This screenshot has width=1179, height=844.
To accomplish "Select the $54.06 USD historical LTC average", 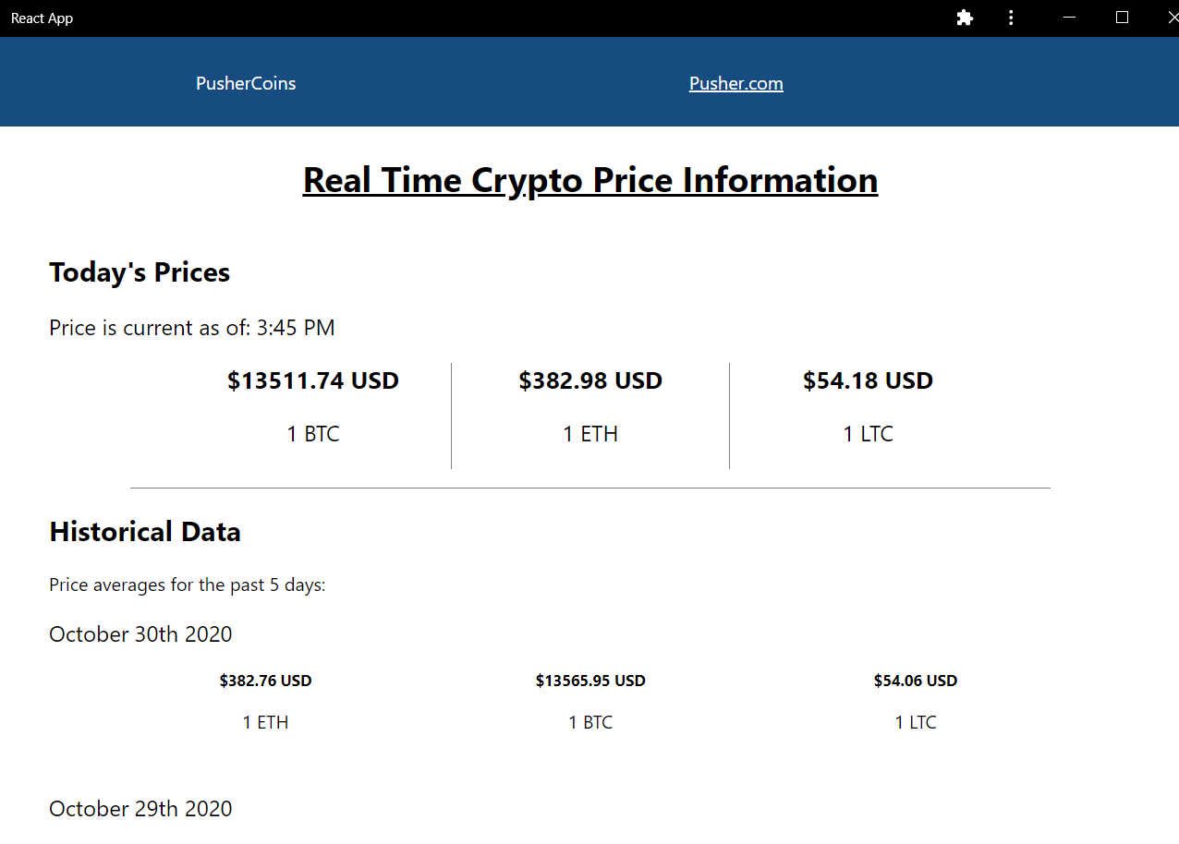I will pyautogui.click(x=916, y=681).
